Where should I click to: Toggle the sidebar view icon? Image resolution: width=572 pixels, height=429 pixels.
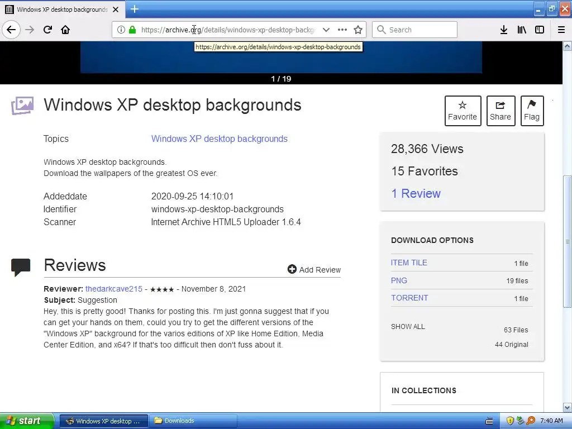pos(540,30)
